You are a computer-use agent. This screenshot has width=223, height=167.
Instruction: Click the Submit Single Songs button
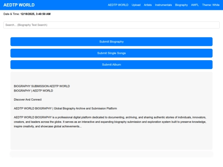(x=111, y=53)
